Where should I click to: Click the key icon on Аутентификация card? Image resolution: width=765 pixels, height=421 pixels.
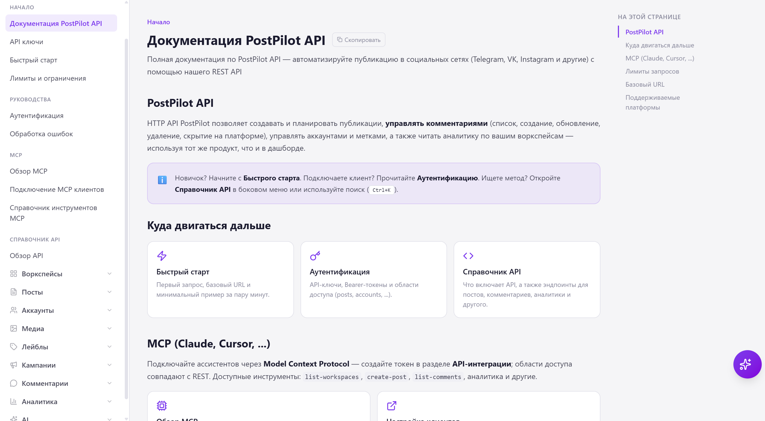point(315,256)
